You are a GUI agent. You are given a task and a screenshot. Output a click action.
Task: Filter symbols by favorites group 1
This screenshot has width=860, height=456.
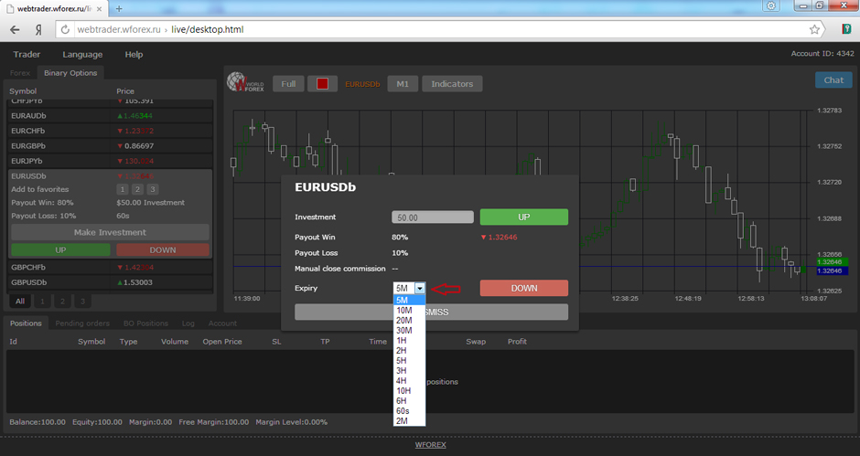click(42, 301)
